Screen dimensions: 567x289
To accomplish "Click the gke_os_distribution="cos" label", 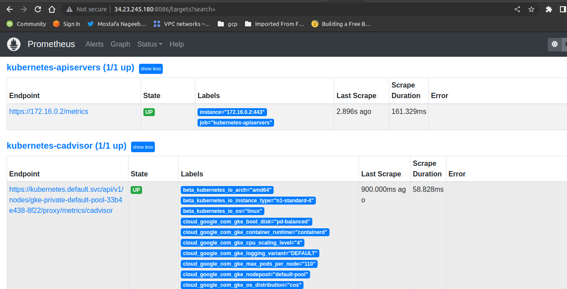I will tap(242, 285).
